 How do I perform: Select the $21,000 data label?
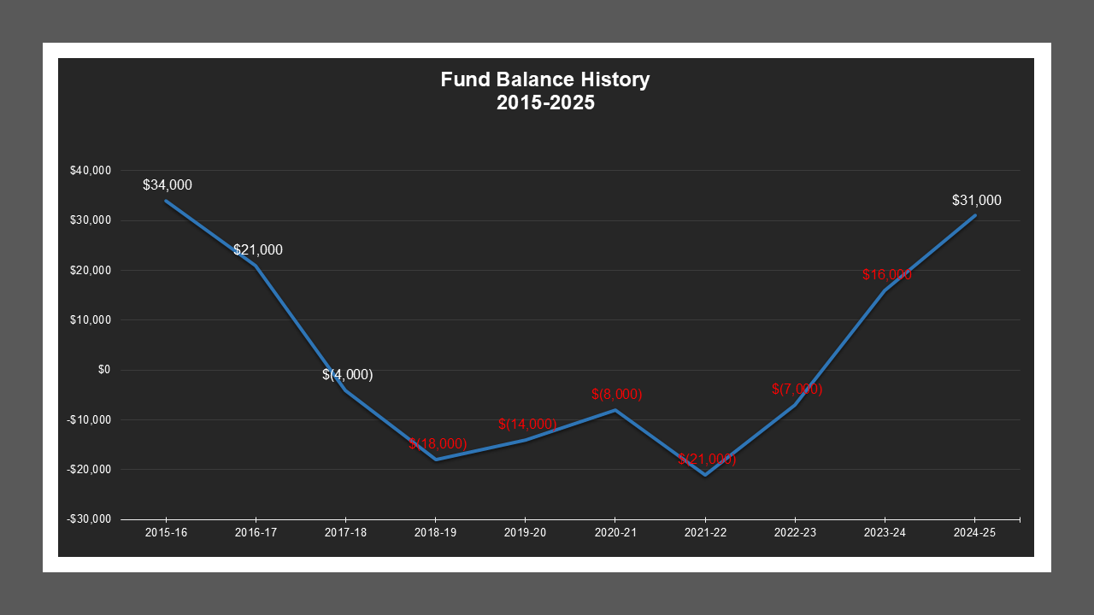257,250
